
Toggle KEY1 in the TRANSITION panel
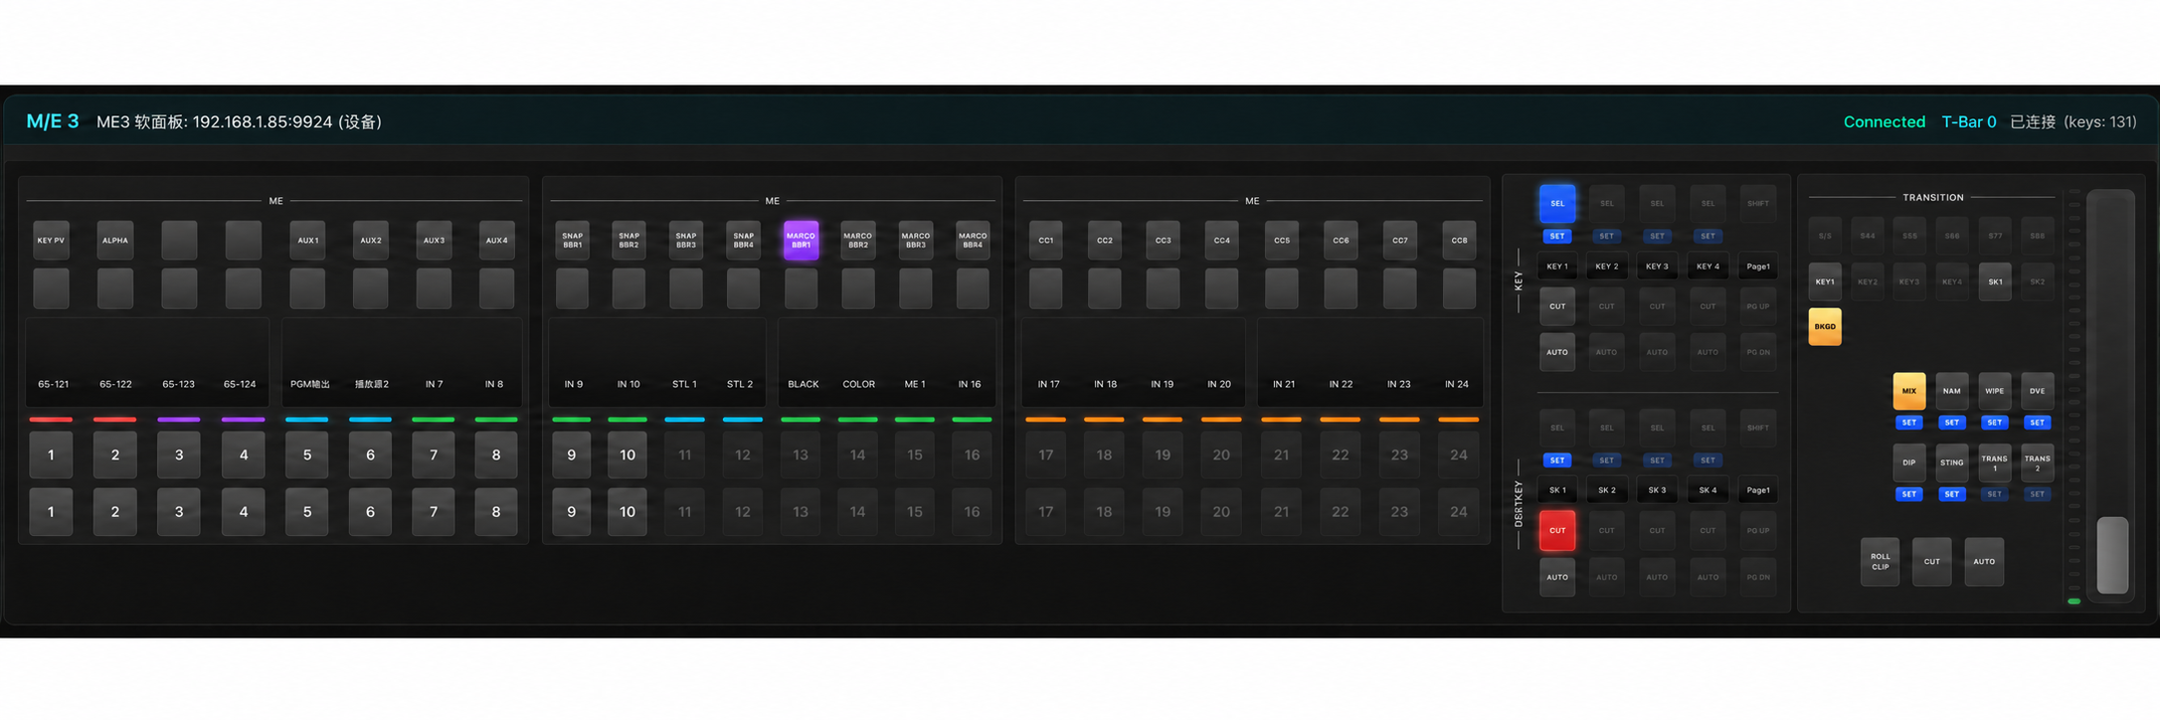(1825, 281)
